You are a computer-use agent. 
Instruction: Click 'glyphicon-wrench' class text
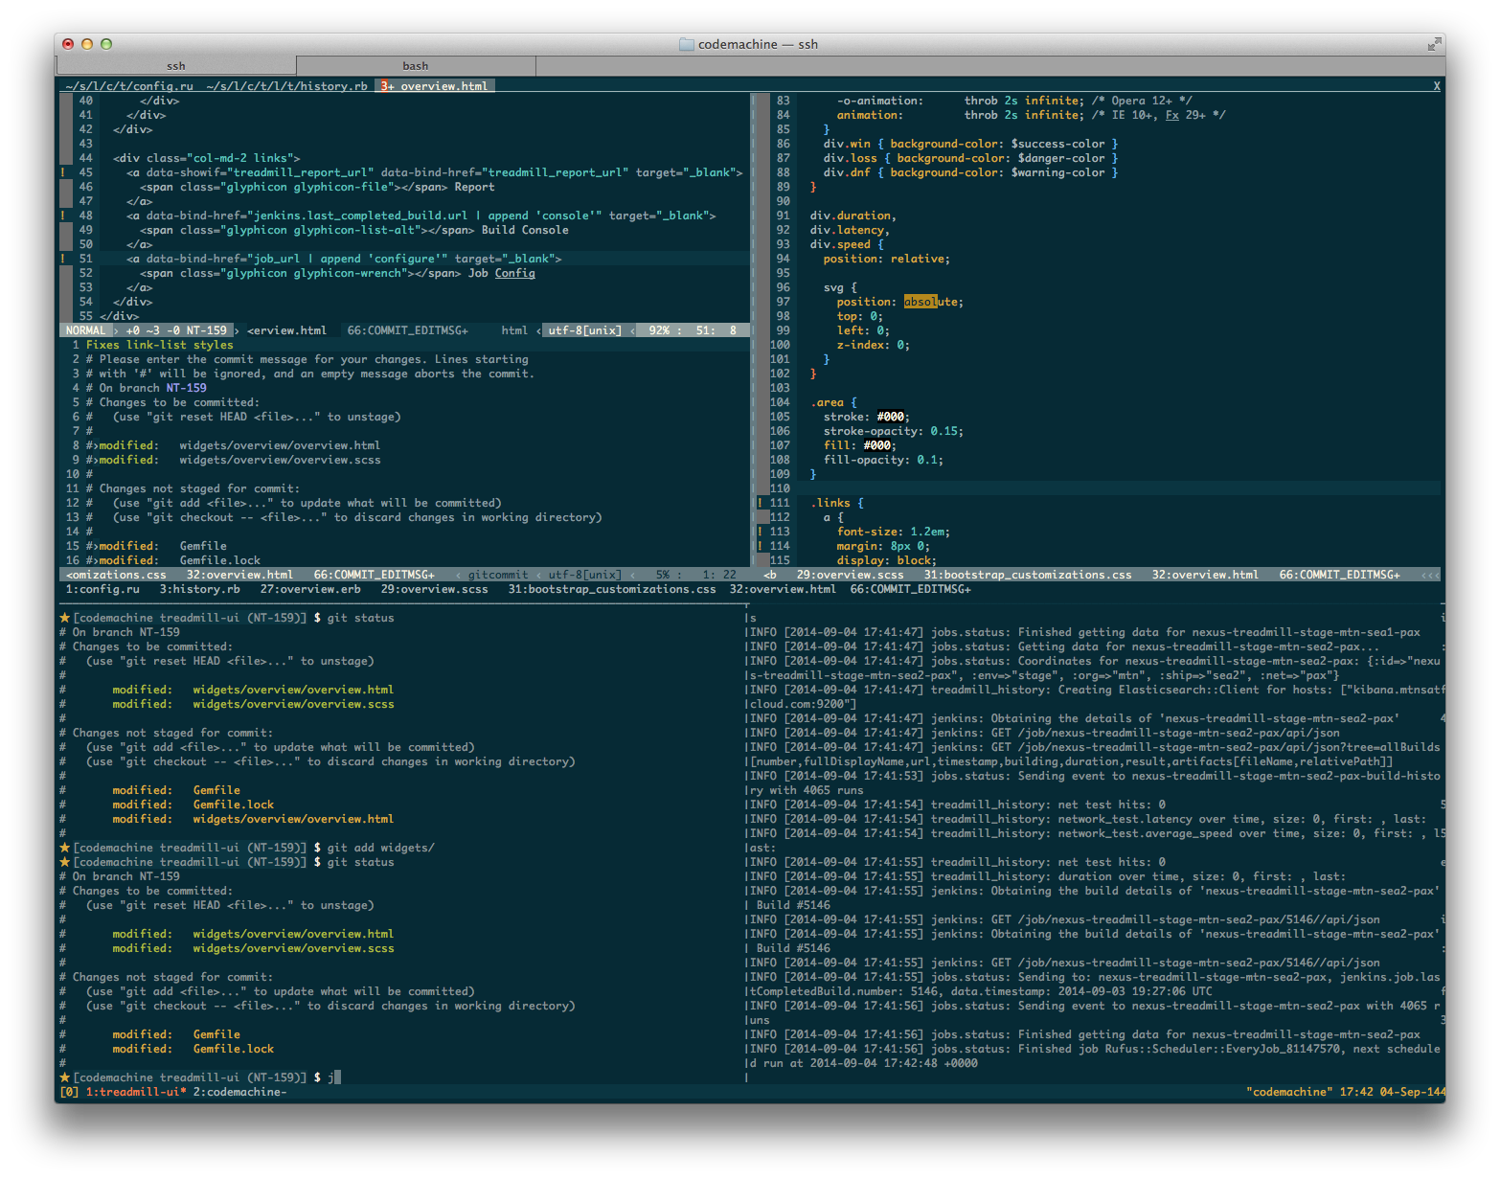pyautogui.click(x=348, y=273)
